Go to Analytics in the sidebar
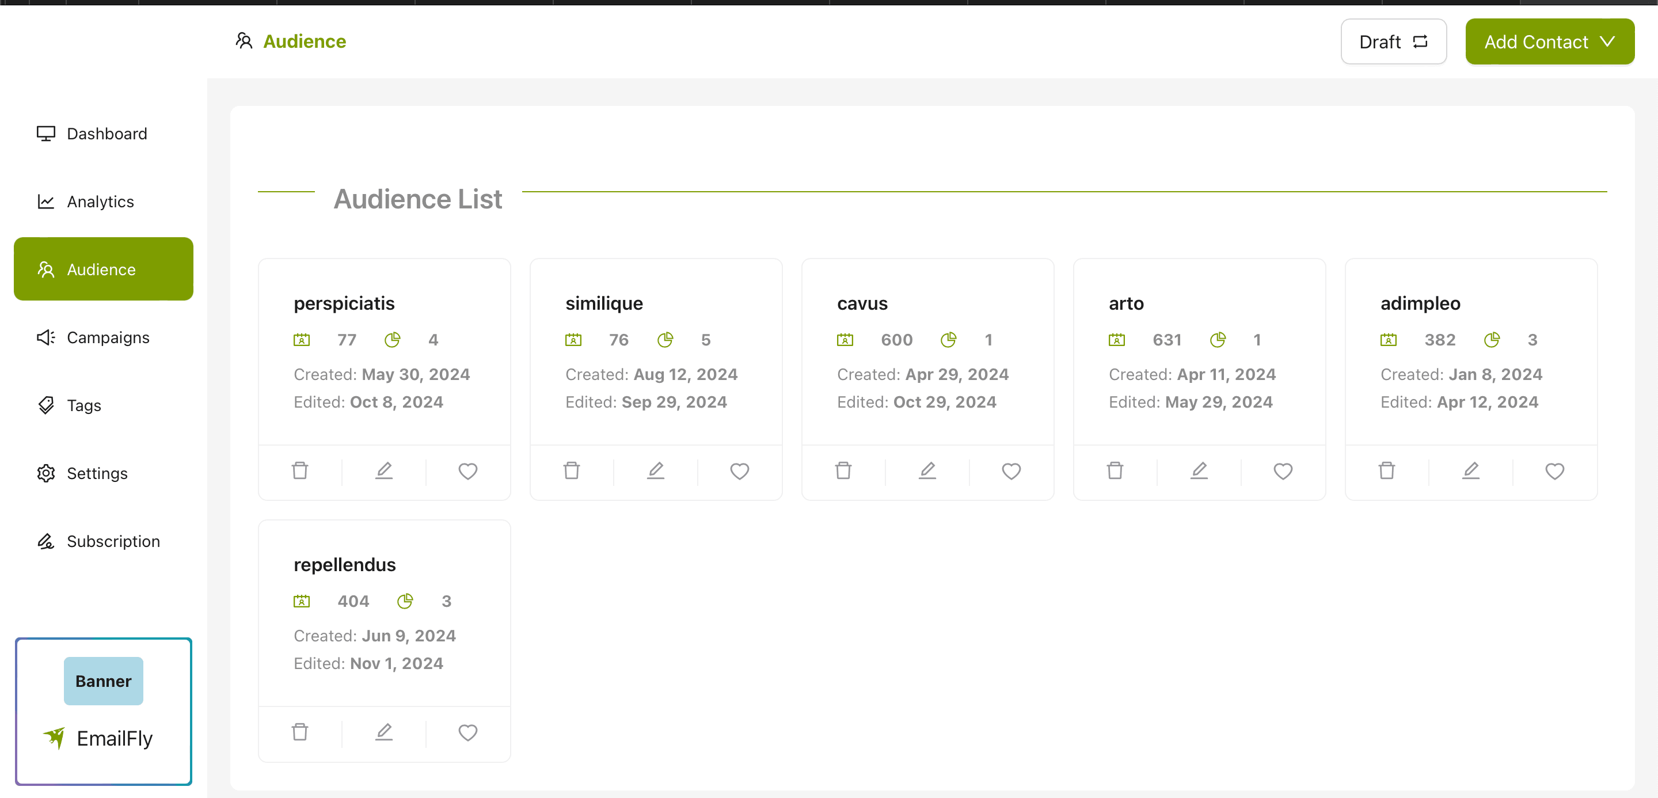This screenshot has height=798, width=1658. pos(100,202)
